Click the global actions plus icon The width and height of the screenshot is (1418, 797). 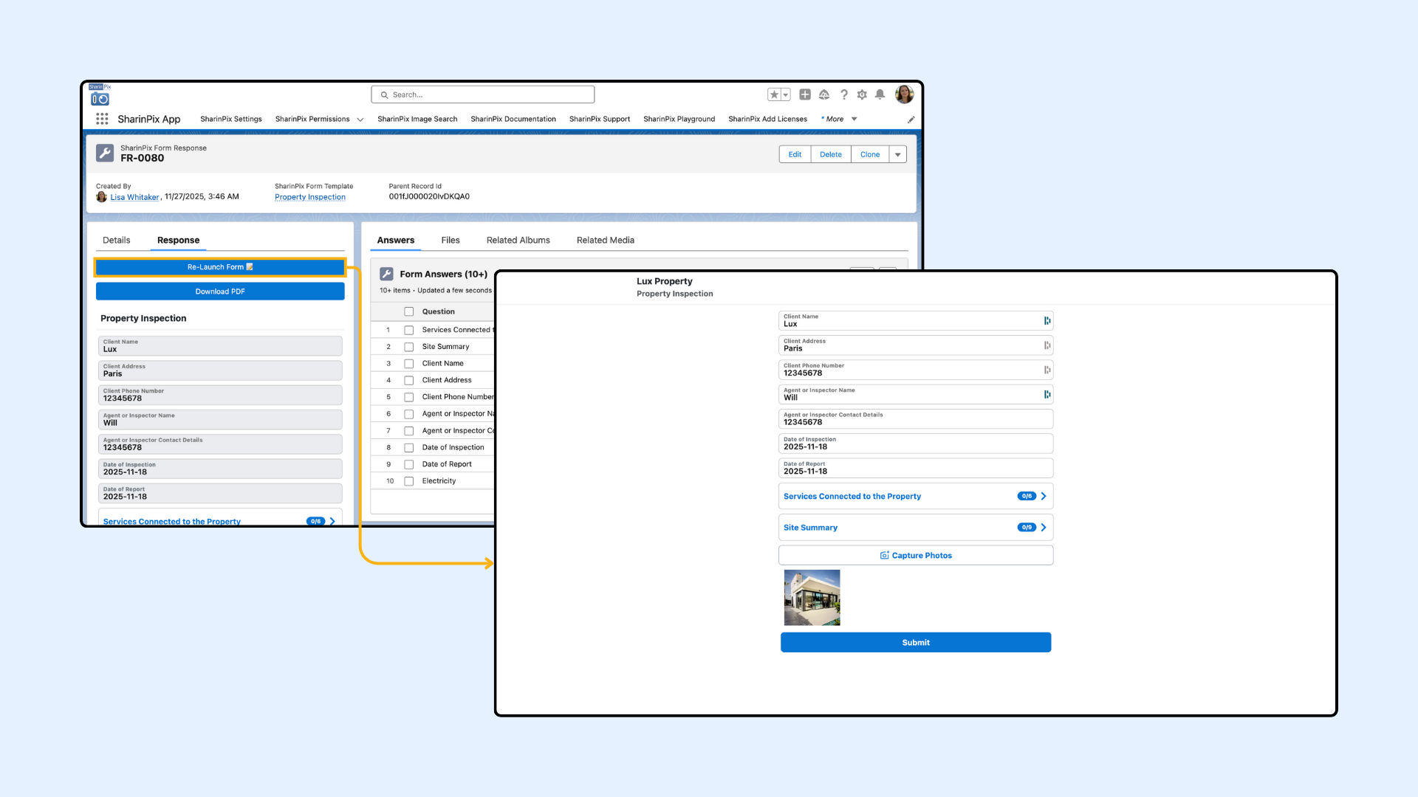tap(805, 94)
